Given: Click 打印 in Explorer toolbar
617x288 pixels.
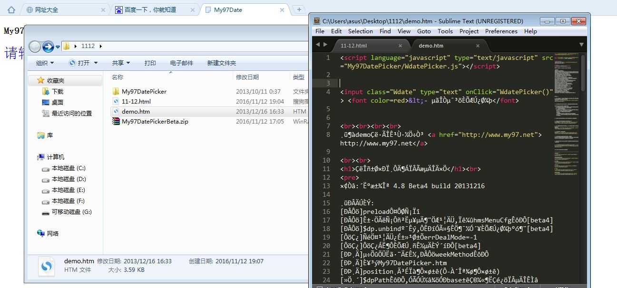Looking at the screenshot, I should pos(150,63).
